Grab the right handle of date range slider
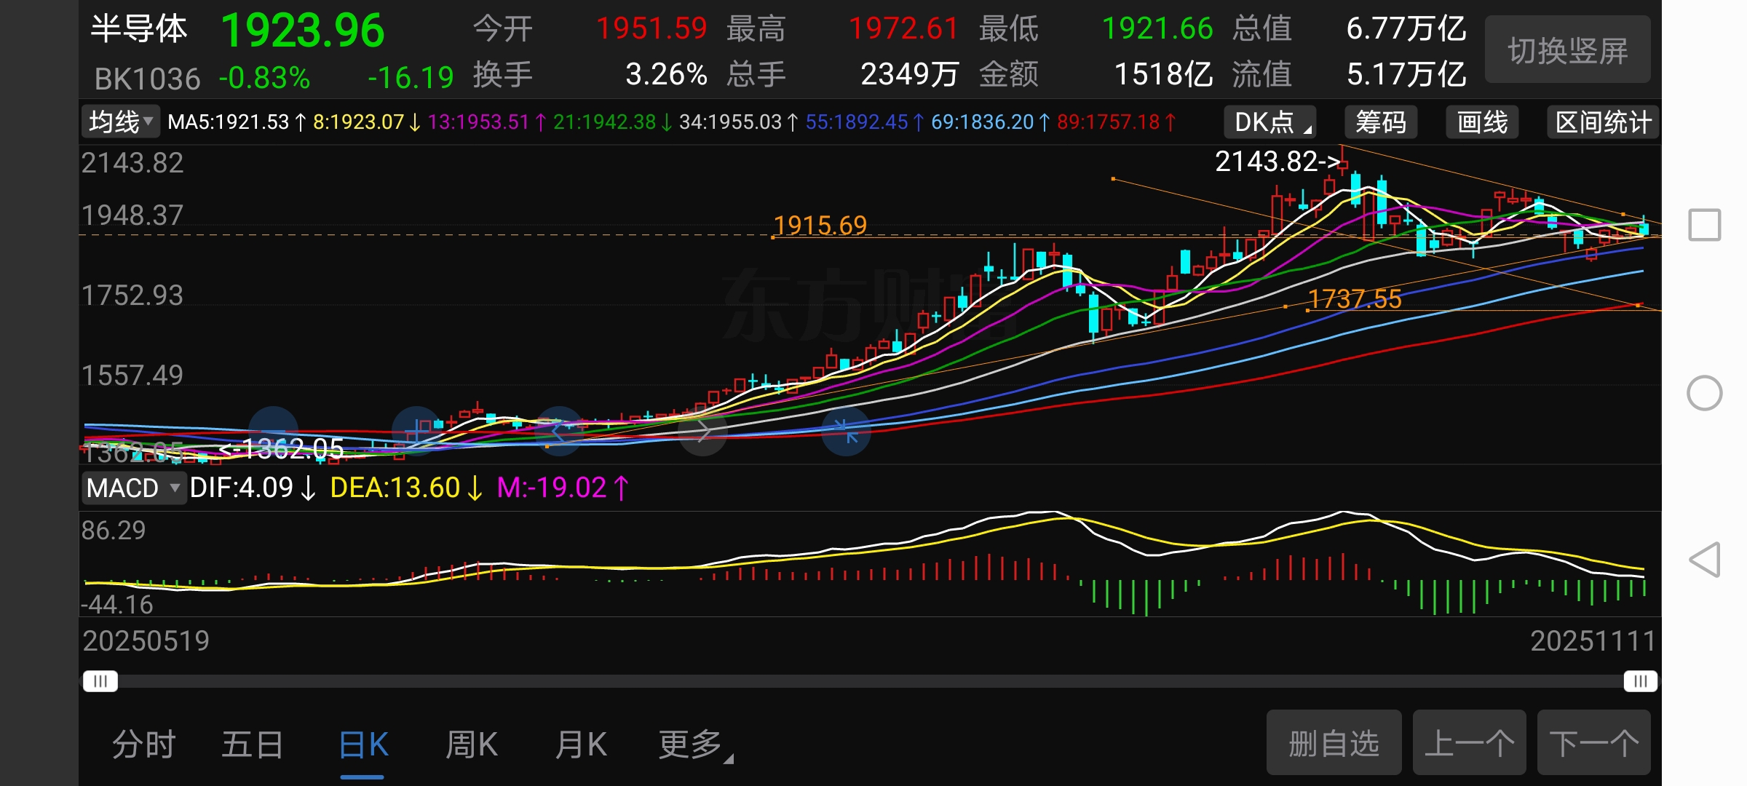This screenshot has width=1747, height=786. click(1640, 681)
